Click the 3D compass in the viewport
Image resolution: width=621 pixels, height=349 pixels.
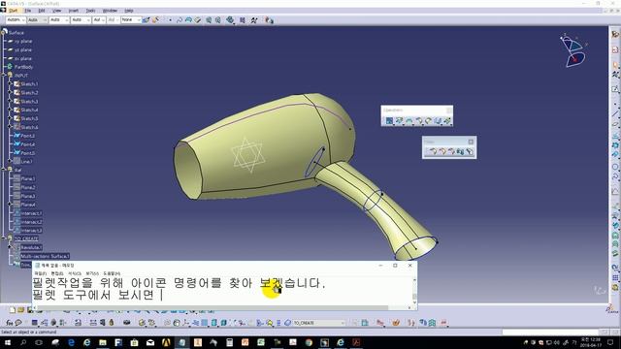click(x=573, y=50)
